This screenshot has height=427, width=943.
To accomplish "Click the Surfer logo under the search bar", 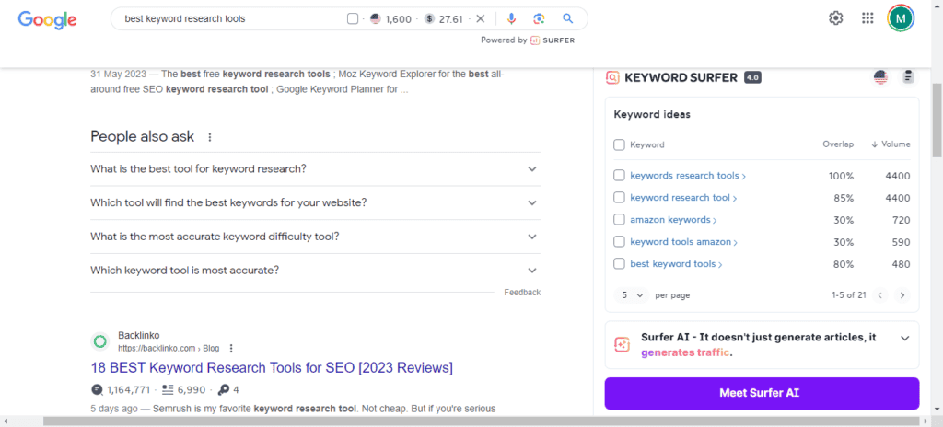I will coord(553,40).
